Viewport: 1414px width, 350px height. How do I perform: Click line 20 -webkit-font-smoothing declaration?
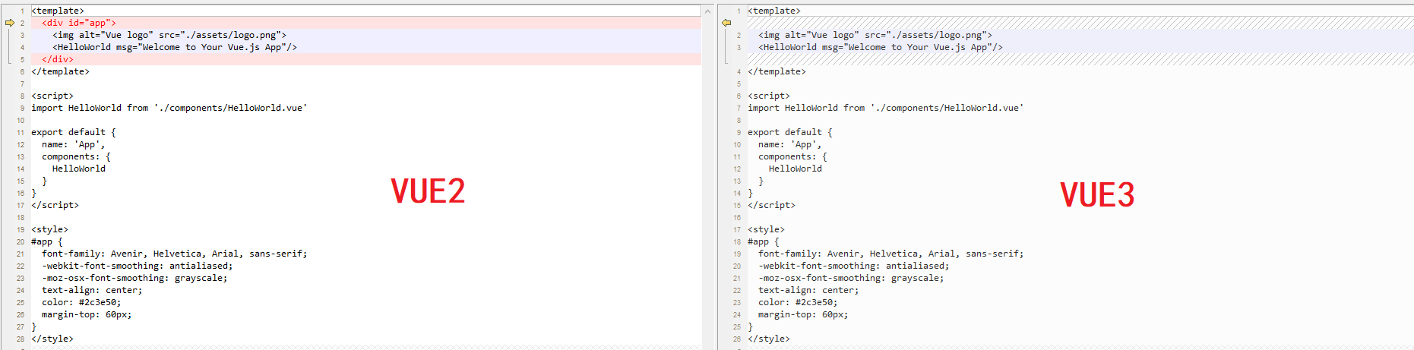pyautogui.click(x=854, y=266)
